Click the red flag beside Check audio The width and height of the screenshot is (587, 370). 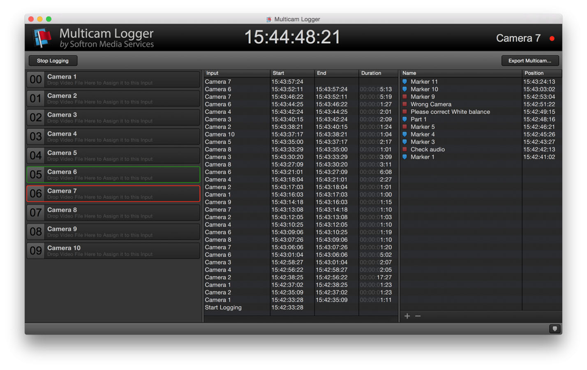[x=404, y=150]
